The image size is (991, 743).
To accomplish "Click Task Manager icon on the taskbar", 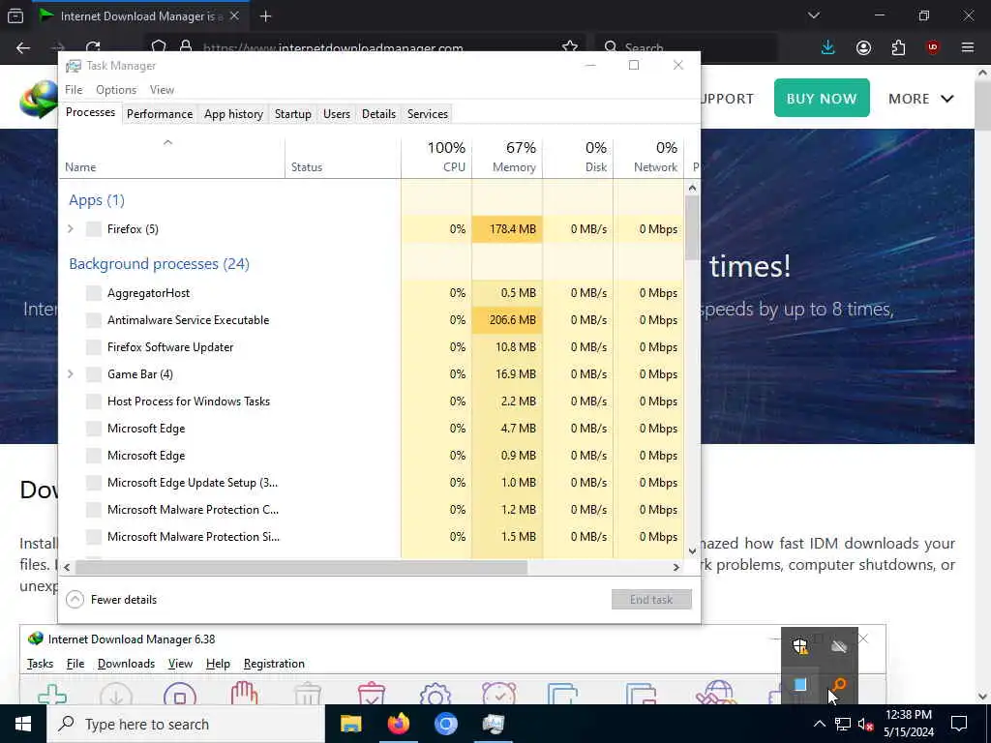I will tap(493, 724).
